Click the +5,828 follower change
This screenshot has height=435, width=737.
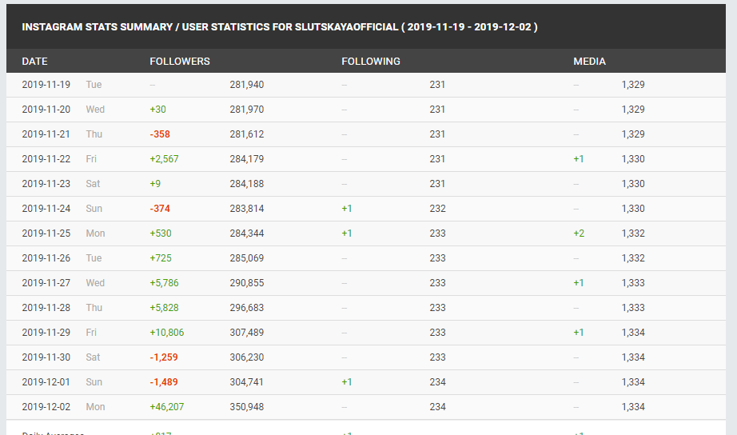[164, 308]
